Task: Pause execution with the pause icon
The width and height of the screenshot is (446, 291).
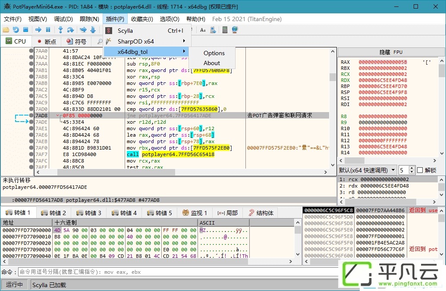Action: [48, 30]
